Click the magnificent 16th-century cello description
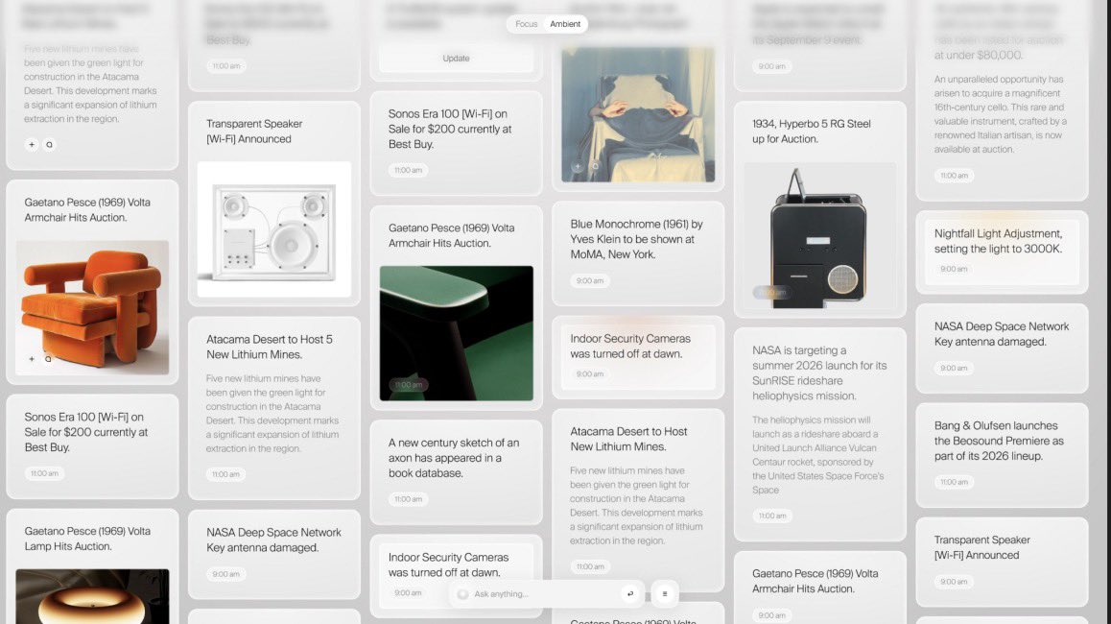 tap(1001, 114)
